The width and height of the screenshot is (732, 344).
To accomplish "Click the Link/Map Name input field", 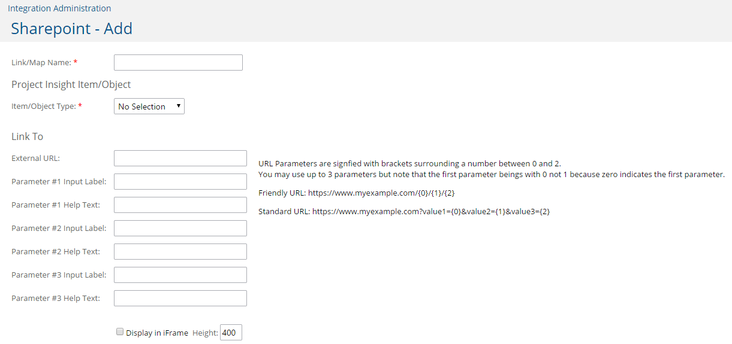I will 178,62.
